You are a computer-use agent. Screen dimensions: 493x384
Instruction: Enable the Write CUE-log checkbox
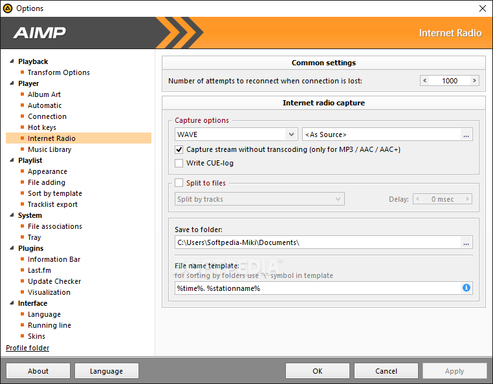179,163
